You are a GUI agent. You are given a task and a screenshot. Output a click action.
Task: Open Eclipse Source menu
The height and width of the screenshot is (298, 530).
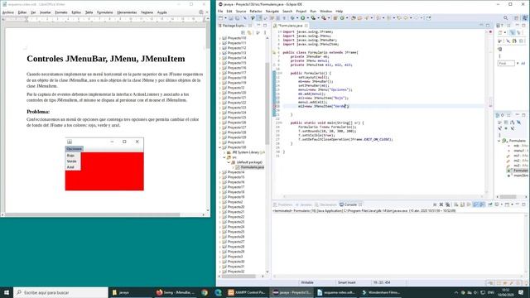[x=241, y=11]
